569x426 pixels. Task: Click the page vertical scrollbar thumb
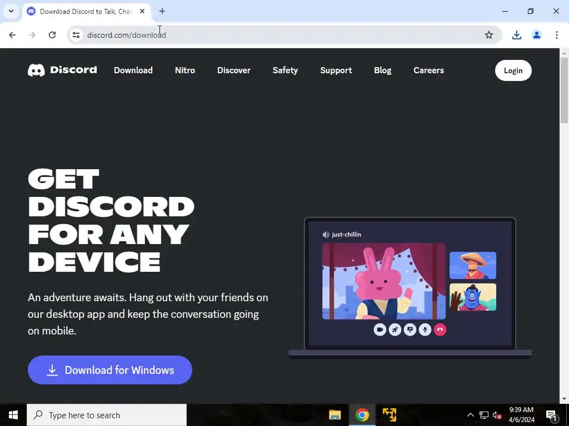click(564, 90)
